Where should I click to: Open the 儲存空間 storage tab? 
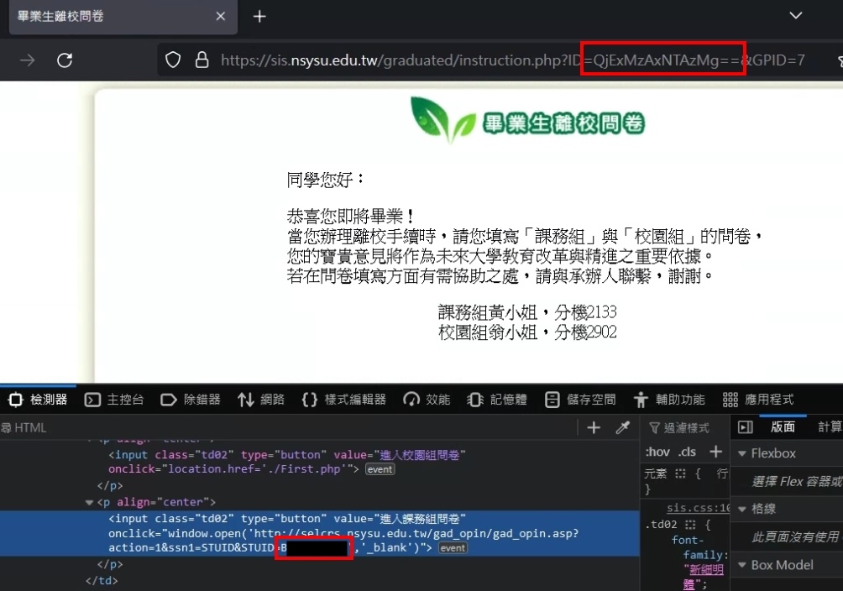click(580, 400)
